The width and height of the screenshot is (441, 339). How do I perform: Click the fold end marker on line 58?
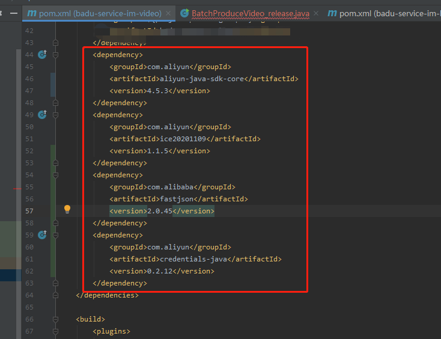pyautogui.click(x=55, y=223)
